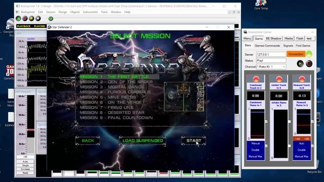The width and height of the screenshot is (324, 182).
Task: Click the Status field showing Play!
Action: (271, 61)
